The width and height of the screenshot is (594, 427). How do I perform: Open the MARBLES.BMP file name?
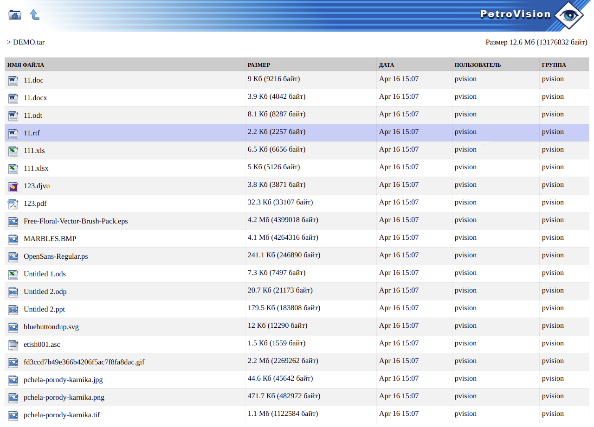(50, 239)
